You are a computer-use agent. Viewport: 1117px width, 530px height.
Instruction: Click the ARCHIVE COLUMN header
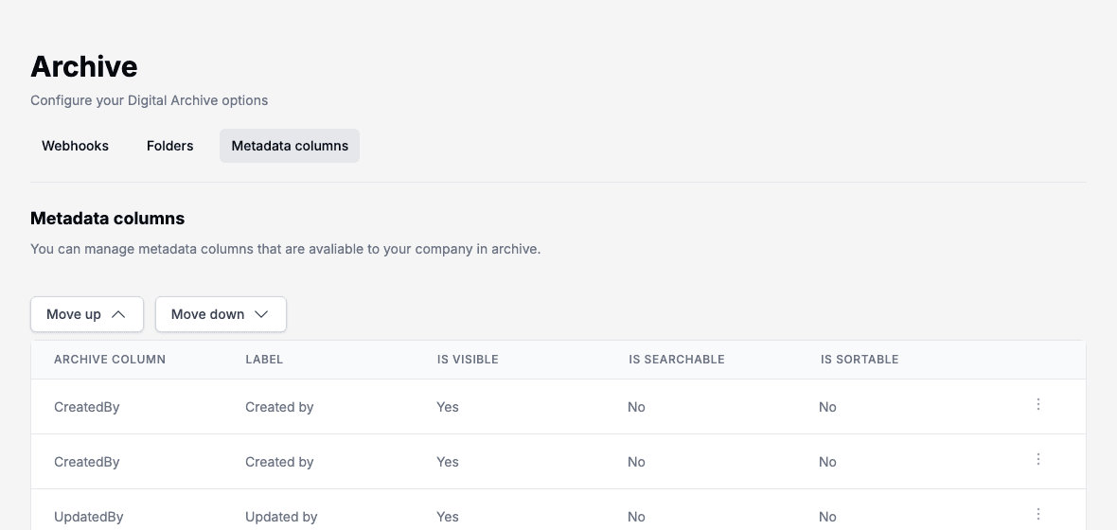110,360
